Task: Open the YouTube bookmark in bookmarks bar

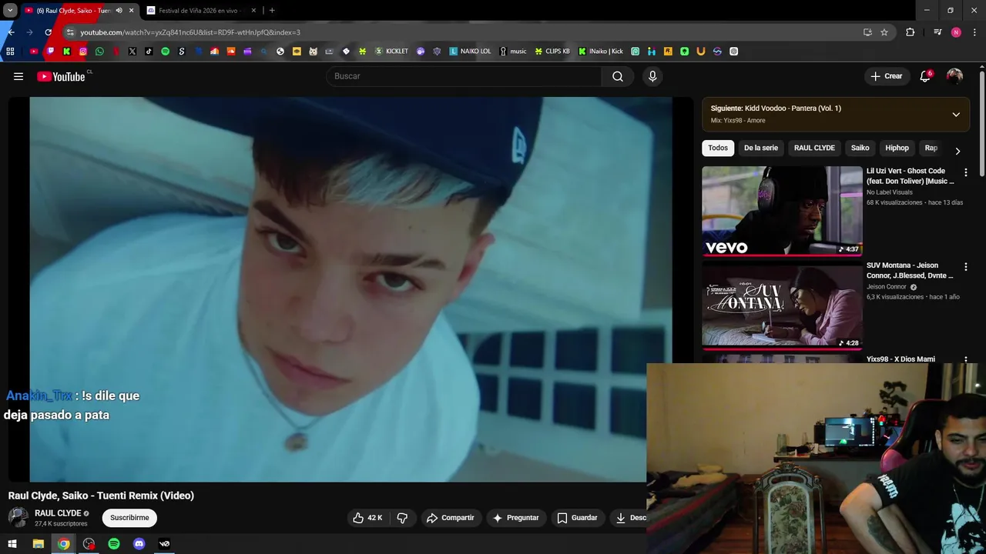Action: (x=34, y=52)
